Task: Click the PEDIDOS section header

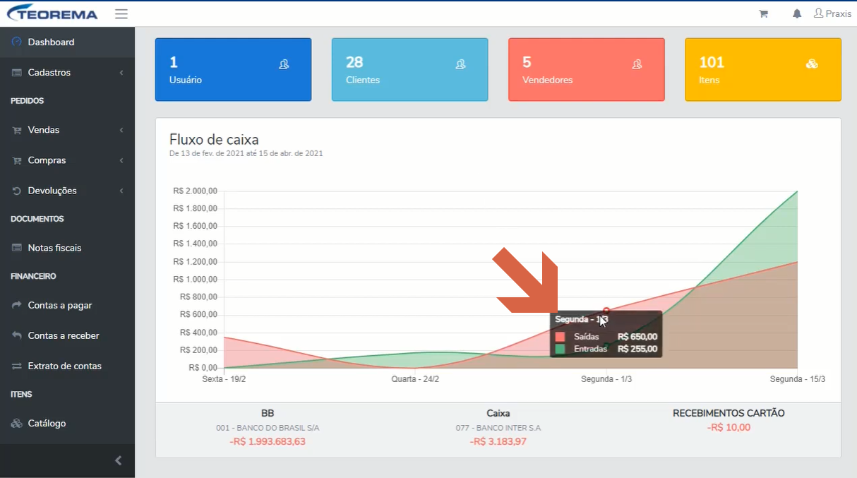Action: click(x=28, y=101)
